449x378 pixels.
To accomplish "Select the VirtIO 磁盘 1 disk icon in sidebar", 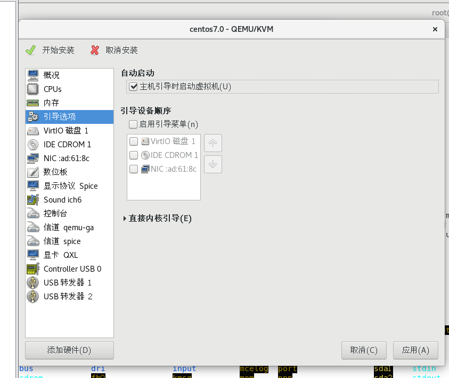I will click(x=33, y=131).
